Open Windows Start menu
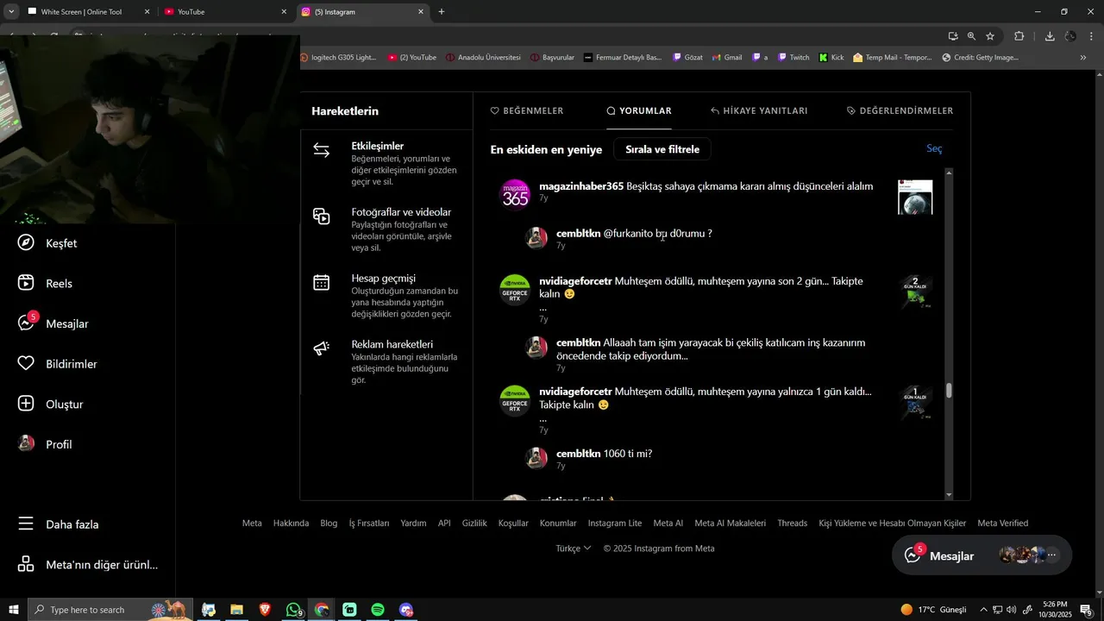 tap(13, 610)
